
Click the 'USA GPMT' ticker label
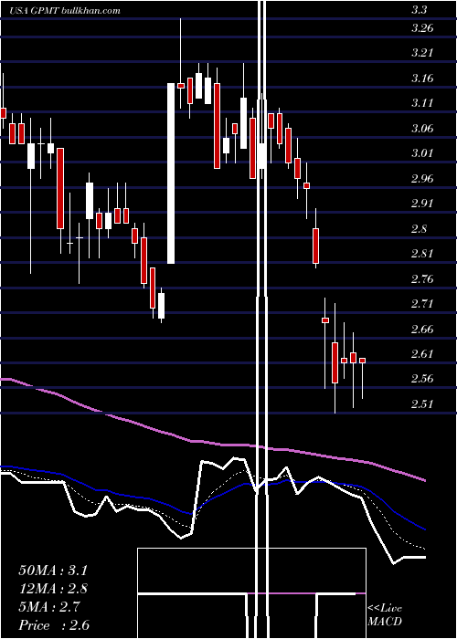coord(34,11)
